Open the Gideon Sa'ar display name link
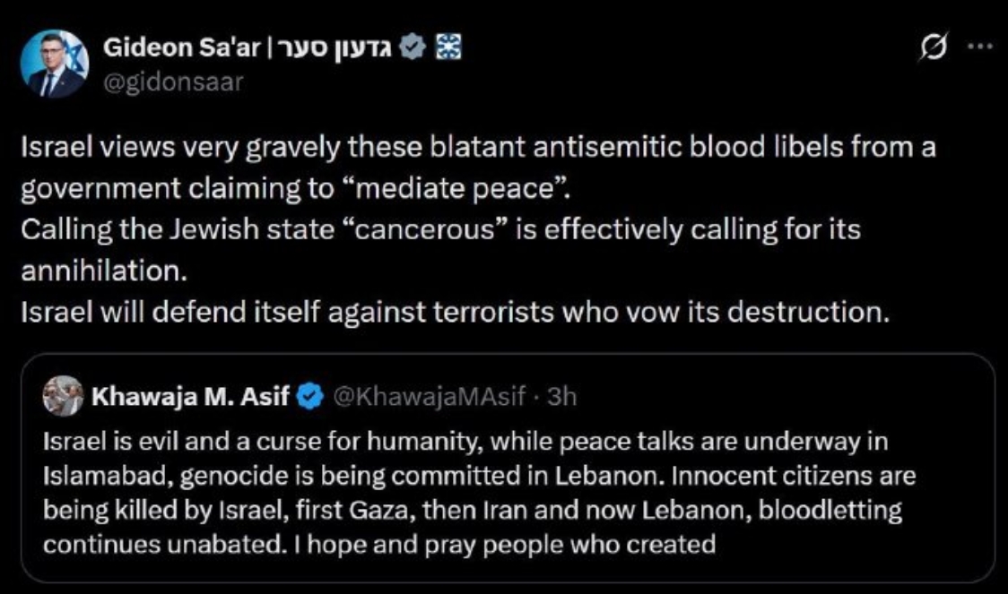1008x594 pixels. click(168, 47)
